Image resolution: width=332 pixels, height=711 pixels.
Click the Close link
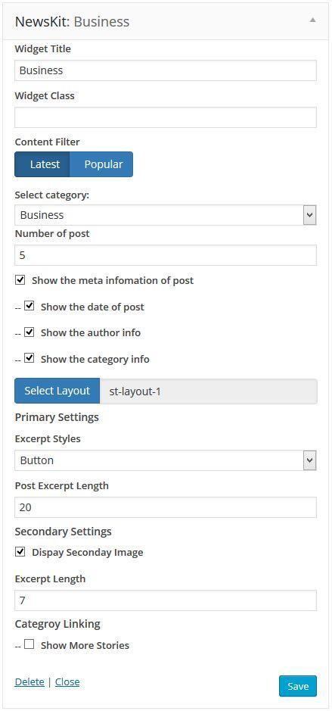pyautogui.click(x=67, y=682)
